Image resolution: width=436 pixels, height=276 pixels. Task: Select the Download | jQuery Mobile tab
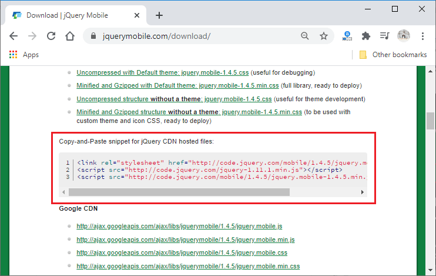click(75, 15)
